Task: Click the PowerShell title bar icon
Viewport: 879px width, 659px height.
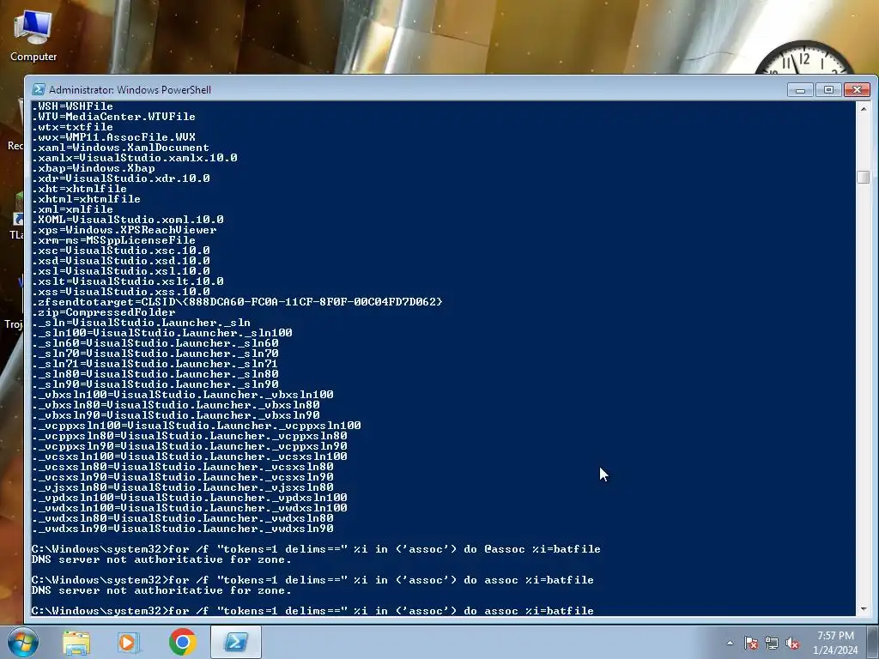Action: tap(39, 89)
